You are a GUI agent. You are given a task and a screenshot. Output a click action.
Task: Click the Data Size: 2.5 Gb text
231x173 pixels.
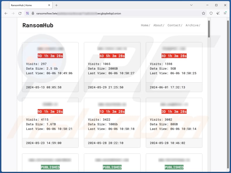coord(42,68)
